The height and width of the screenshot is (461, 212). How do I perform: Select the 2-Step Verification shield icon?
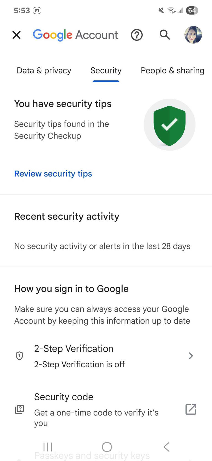click(x=19, y=356)
